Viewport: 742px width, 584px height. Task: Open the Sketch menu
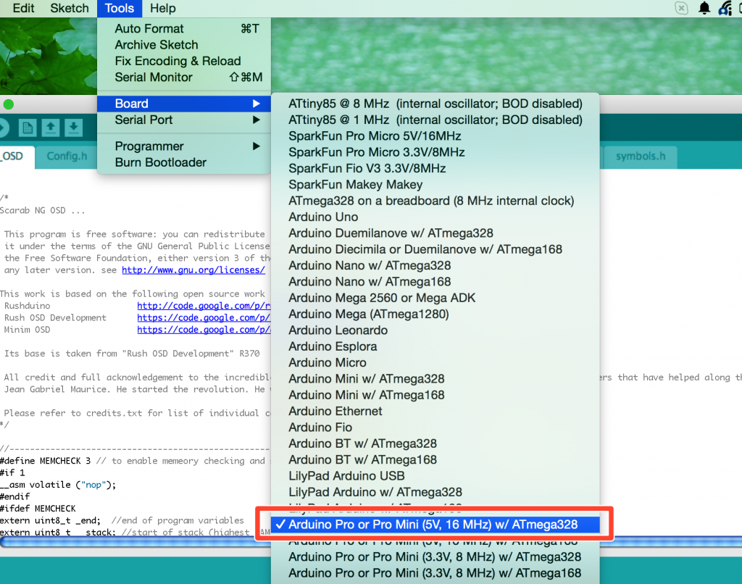(70, 8)
